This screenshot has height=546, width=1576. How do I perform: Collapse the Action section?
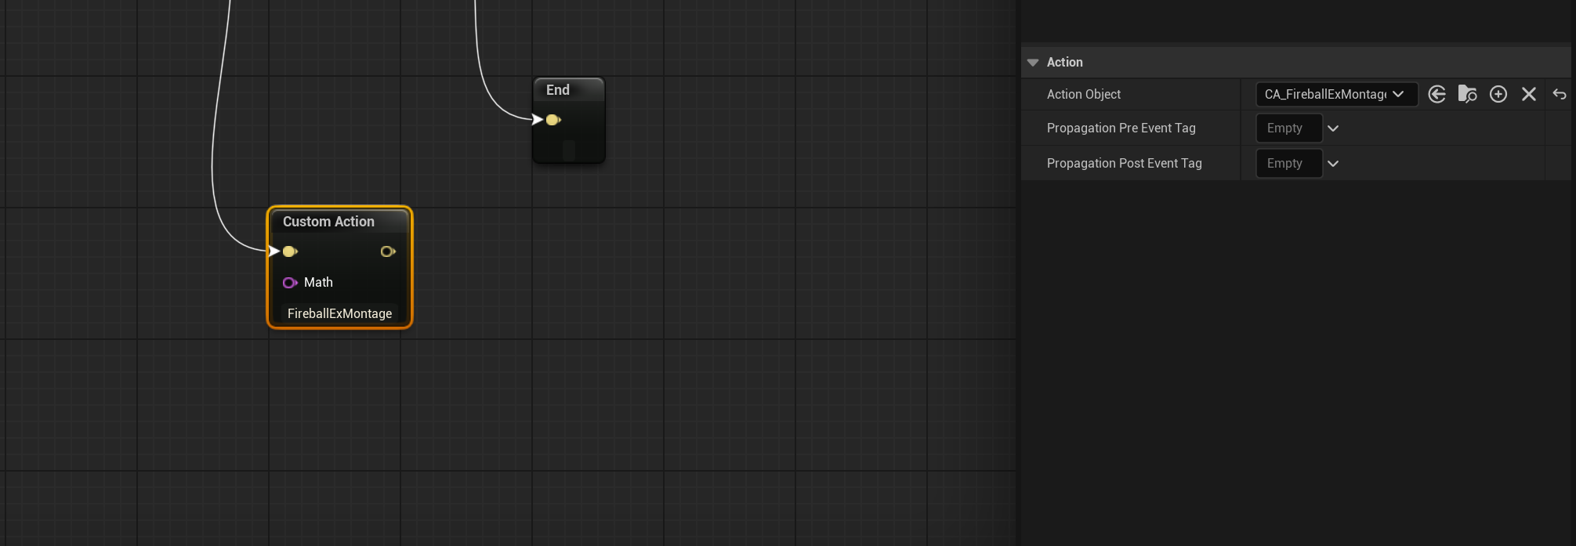pyautogui.click(x=1033, y=63)
